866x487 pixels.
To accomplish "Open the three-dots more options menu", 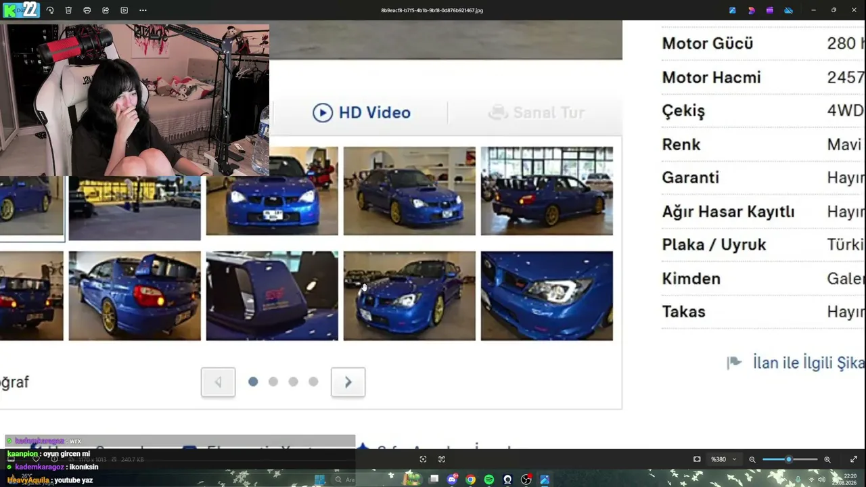I will pos(143,10).
